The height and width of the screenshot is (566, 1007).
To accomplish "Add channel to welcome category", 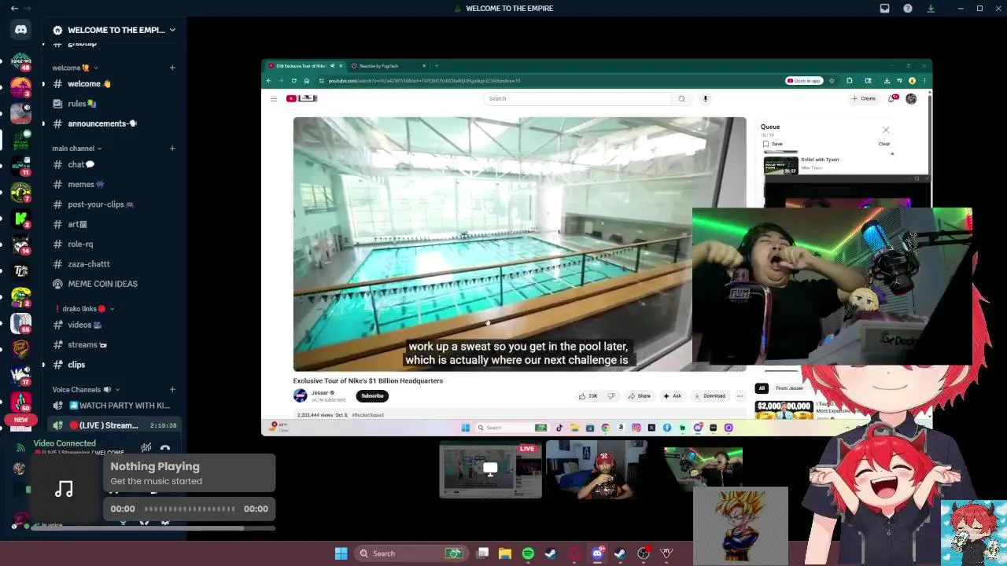I will click(x=172, y=68).
